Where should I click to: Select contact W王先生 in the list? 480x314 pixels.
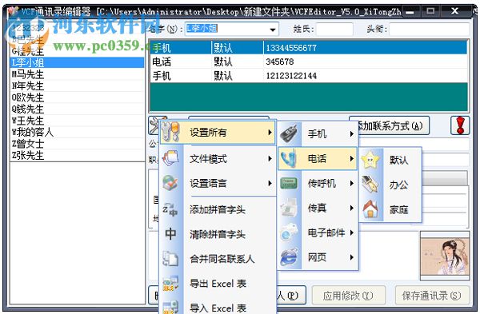[77, 121]
